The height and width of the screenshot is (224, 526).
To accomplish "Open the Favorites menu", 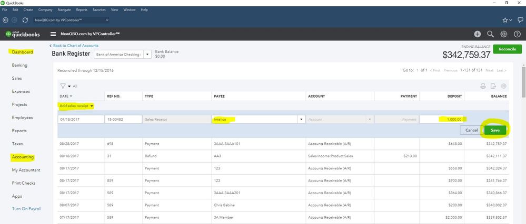I will pos(99,9).
